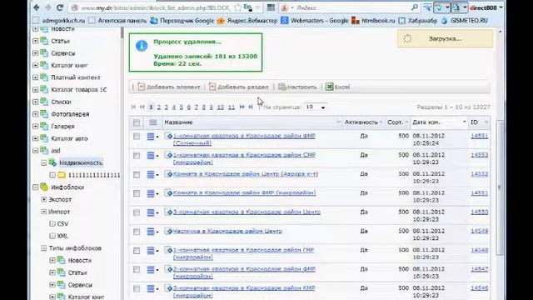Image resolution: width=533 pixels, height=300 pixels.
Task: Click the Excel export icon
Action: [x=330, y=87]
